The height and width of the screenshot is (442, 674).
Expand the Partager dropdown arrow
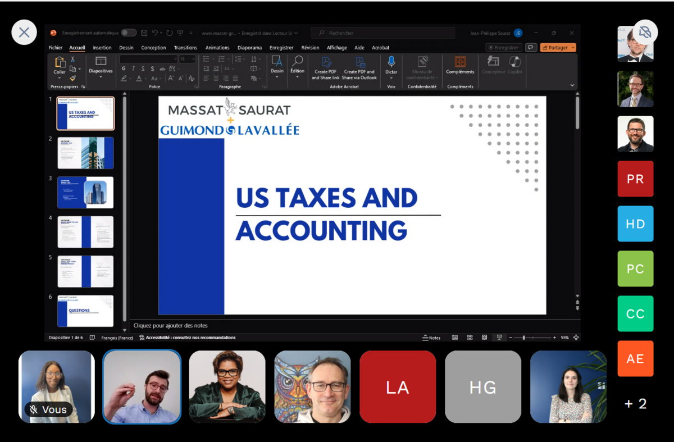[573, 48]
